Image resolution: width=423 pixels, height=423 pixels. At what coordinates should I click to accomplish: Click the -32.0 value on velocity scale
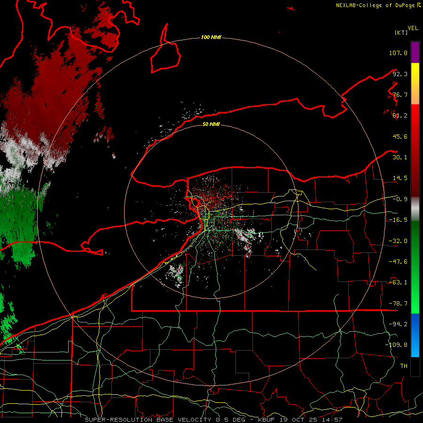point(398,241)
